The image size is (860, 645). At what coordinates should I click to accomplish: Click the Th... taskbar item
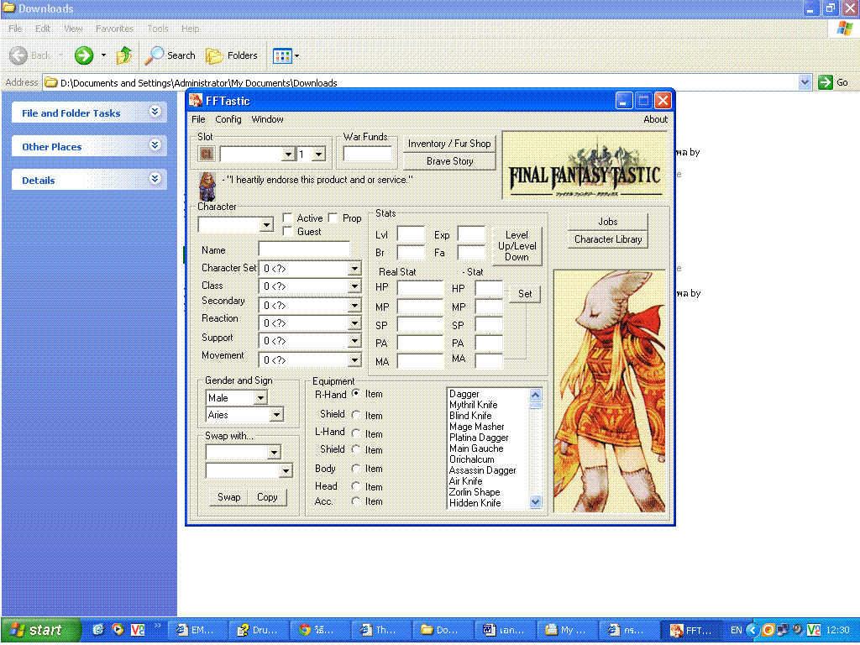[381, 630]
